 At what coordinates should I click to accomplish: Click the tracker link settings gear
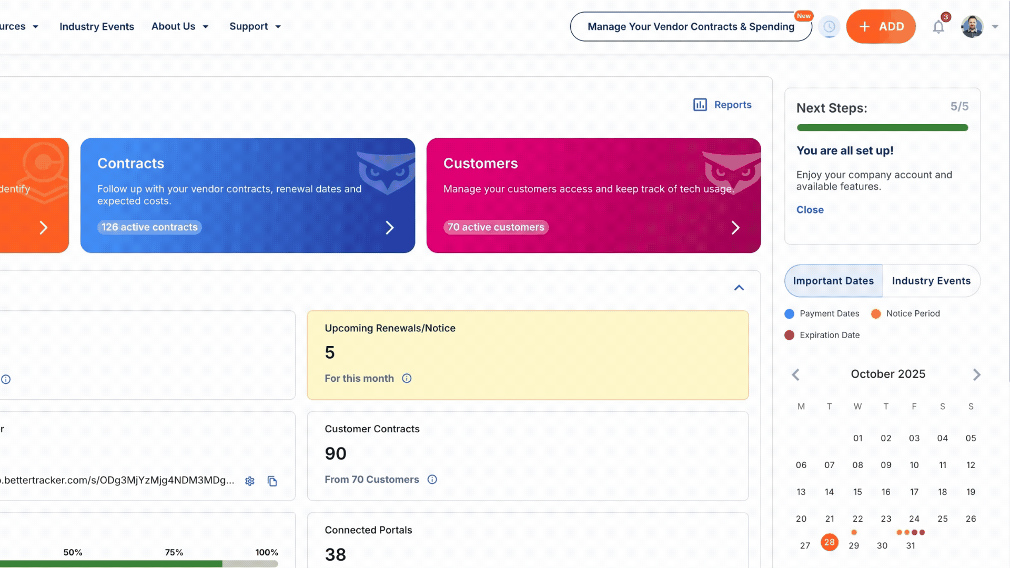[250, 481]
